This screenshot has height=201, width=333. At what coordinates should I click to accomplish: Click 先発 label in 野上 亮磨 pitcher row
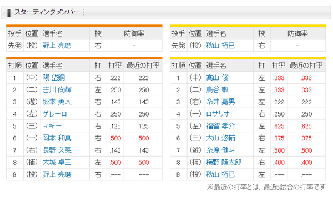(14, 46)
